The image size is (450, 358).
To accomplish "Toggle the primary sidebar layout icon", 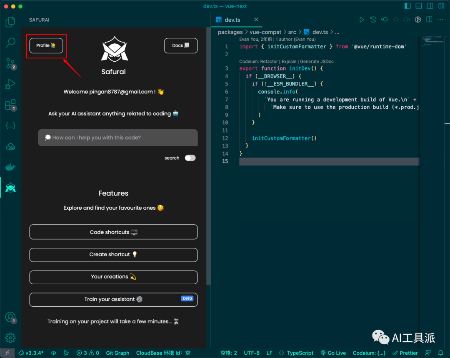I will click(x=407, y=6).
